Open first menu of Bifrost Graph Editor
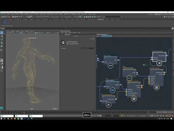Viewport: 174px width, 131px height. 62,33
